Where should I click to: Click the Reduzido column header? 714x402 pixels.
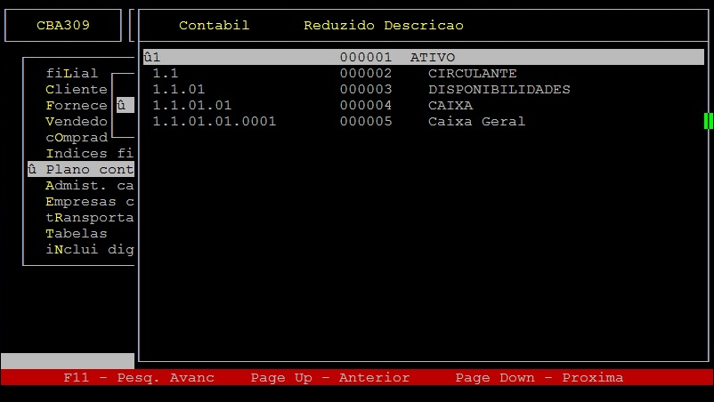point(338,25)
